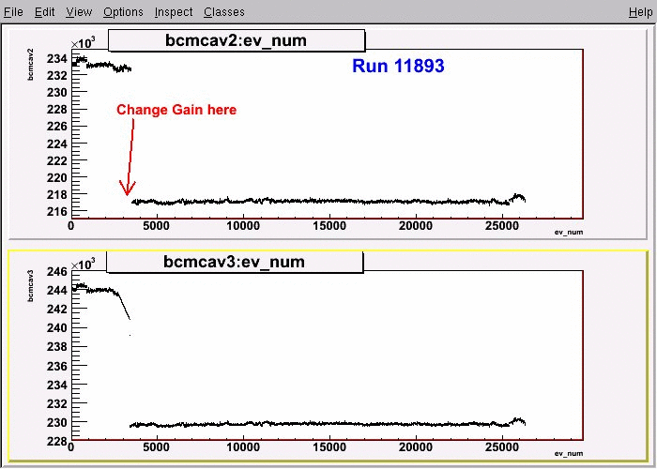Image resolution: width=657 pixels, height=469 pixels.
Task: Click the bcmcav3 y-axis title
Action: click(30, 285)
